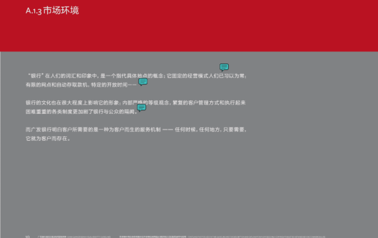Click the line starting with "银行"在人们的词汇
This screenshot has height=238, width=378.
tap(137, 76)
